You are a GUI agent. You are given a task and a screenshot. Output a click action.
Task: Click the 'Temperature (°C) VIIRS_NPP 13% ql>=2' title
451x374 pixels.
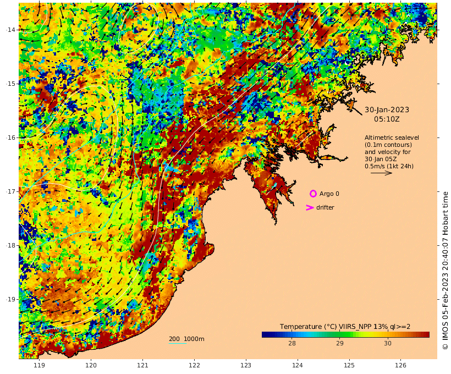click(345, 327)
